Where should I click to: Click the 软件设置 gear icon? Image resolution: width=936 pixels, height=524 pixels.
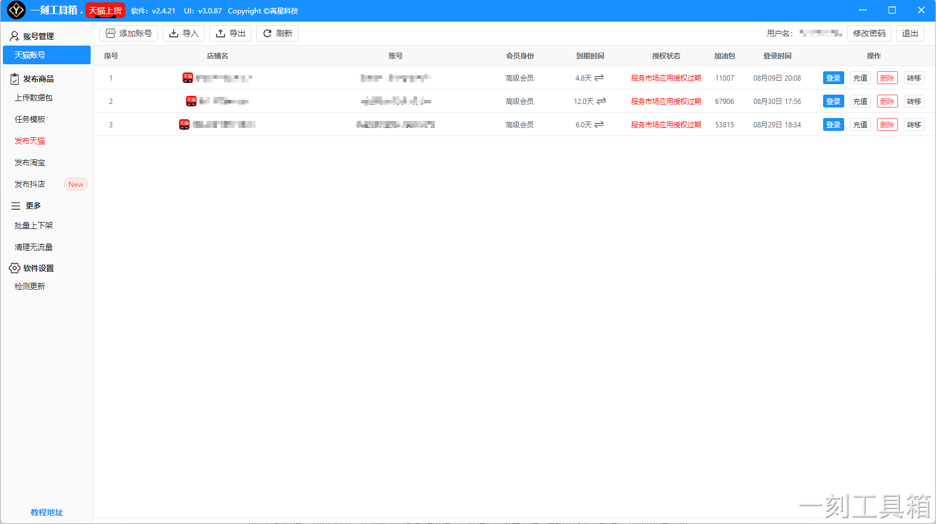coord(15,268)
